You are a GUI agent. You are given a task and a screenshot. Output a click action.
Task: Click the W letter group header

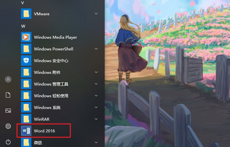pyautogui.click(x=23, y=26)
